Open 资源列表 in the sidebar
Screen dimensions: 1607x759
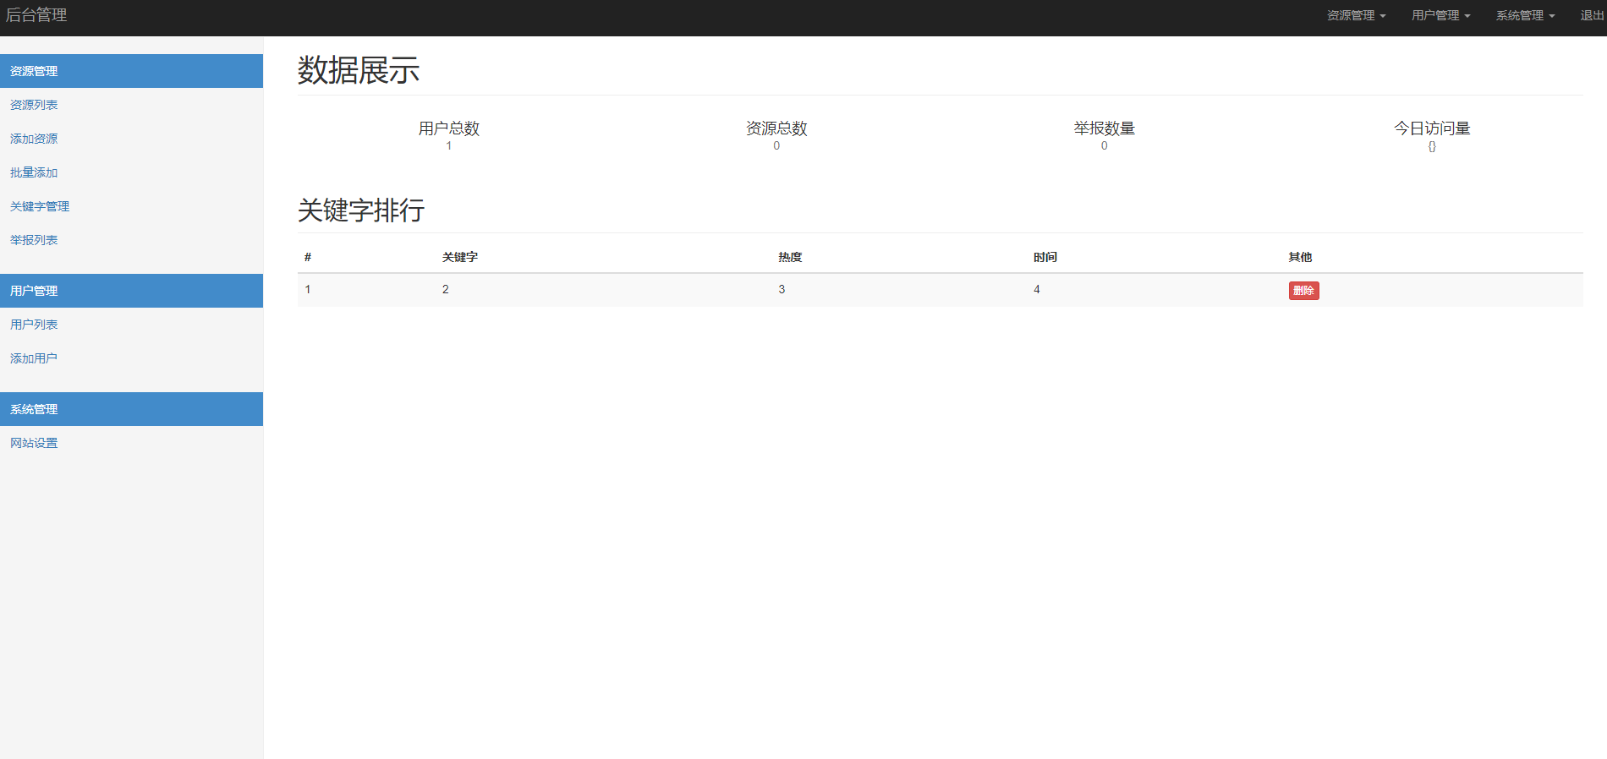click(34, 105)
